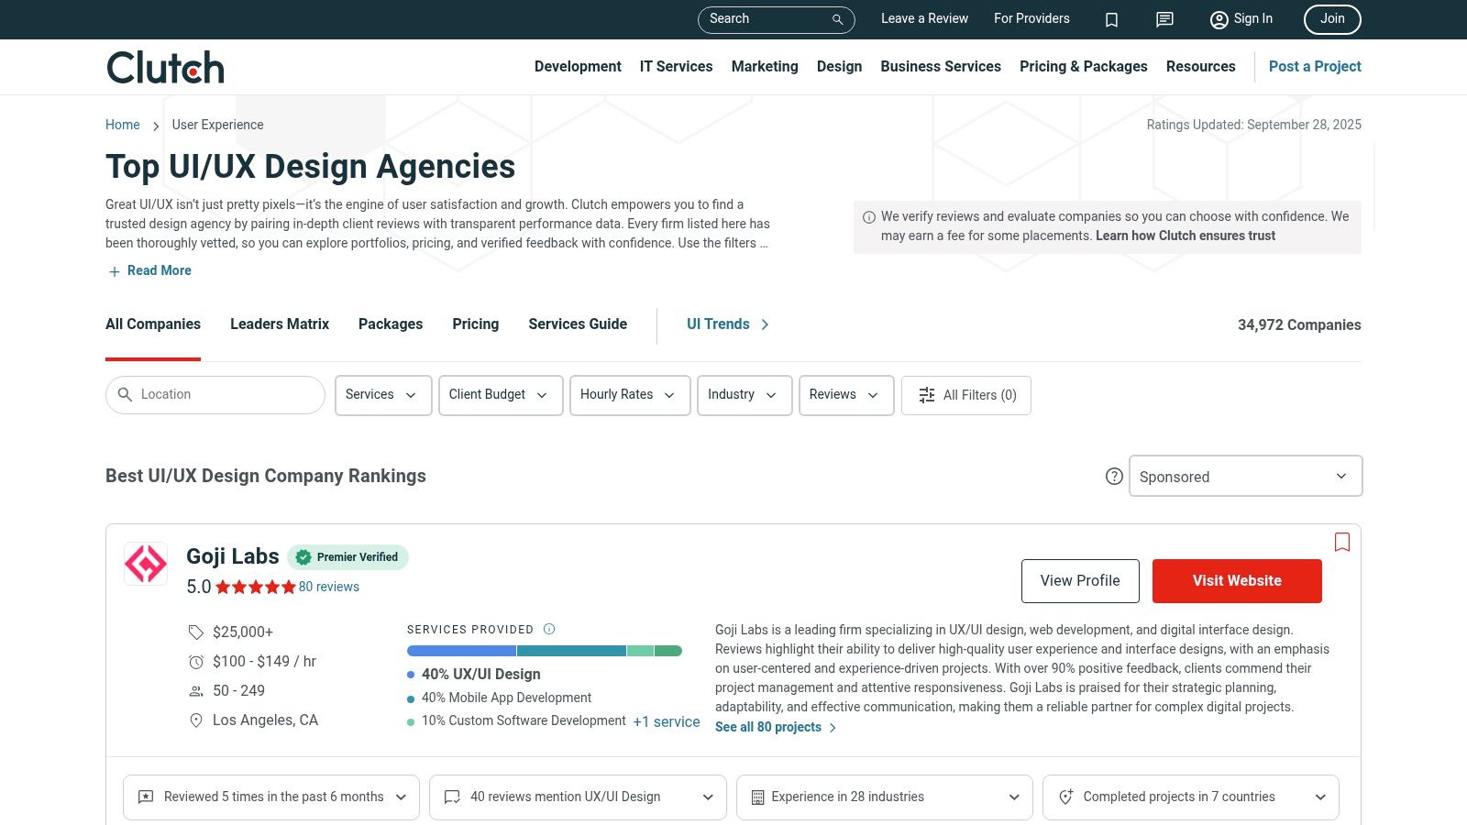Open the Hourly Rates dropdown
Viewport: 1467px width, 825px height.
pyautogui.click(x=629, y=395)
